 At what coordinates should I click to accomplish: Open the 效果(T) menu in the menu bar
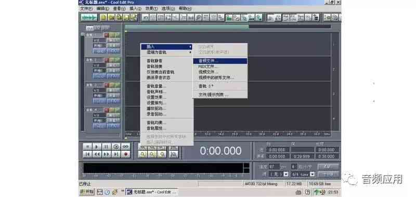click(151, 8)
